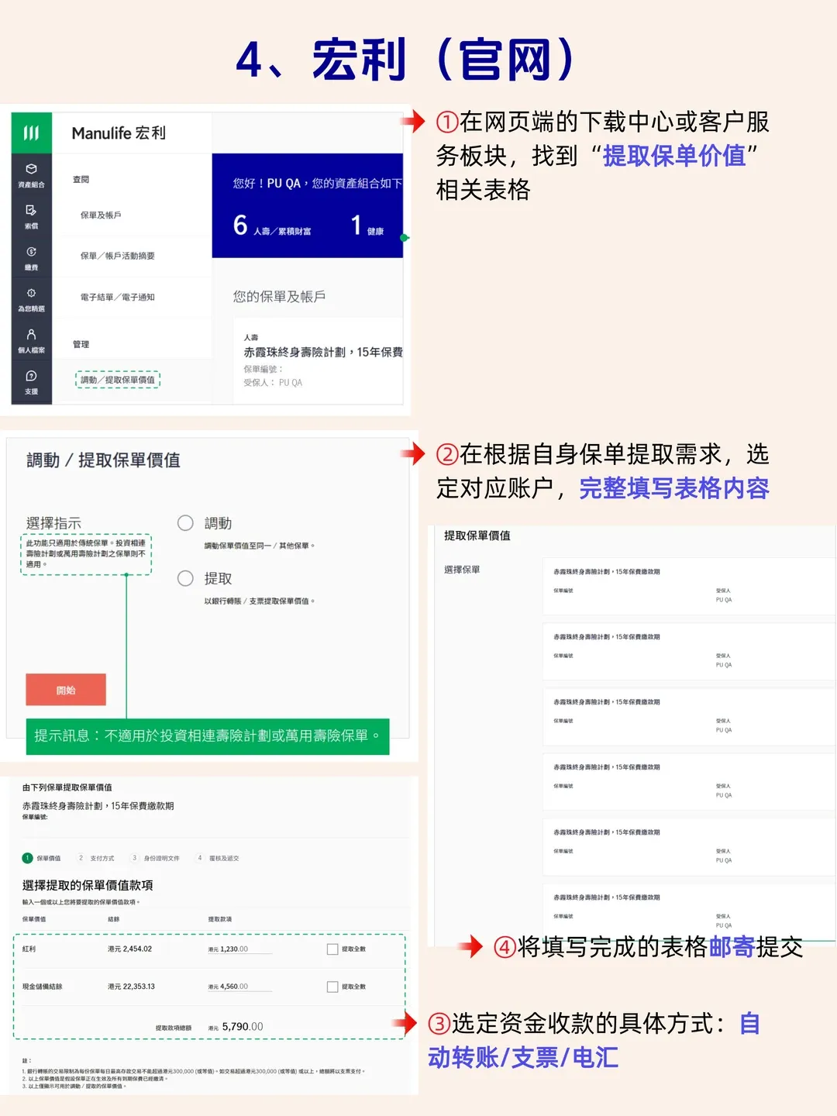Click the 紅利 balance 港元 2,454.02
Screen dimensions: 837x1116
tap(130, 949)
